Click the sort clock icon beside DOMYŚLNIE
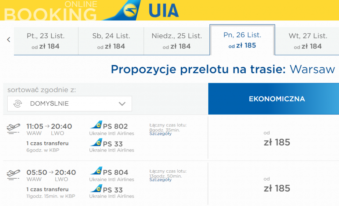 [x=17, y=104]
